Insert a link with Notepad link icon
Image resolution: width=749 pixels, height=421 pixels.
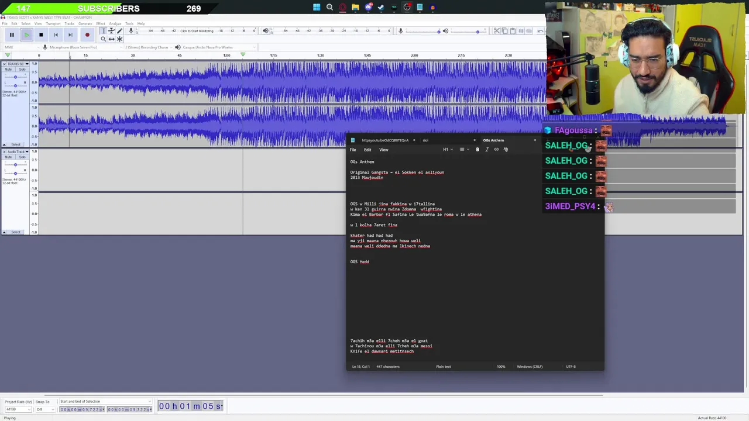click(x=496, y=150)
